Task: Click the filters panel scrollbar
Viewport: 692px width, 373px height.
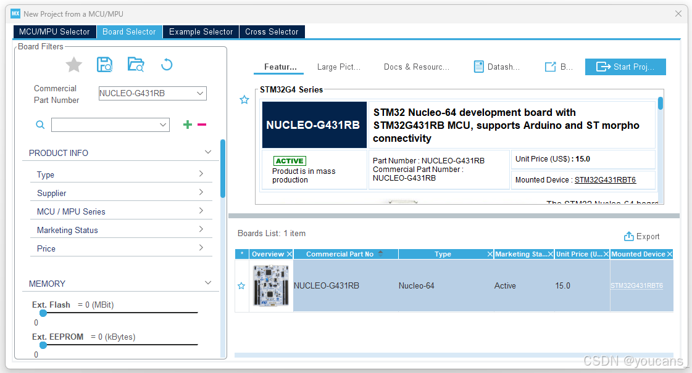Action: [223, 168]
